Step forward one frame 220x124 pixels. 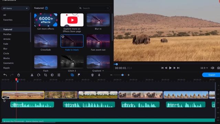[174, 68]
